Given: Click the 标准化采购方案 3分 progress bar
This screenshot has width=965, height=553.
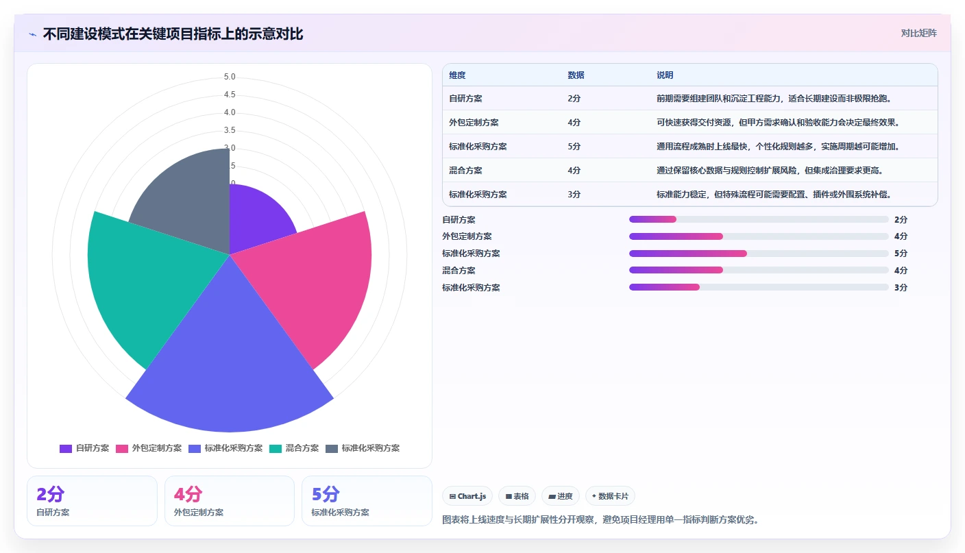Looking at the screenshot, I should [x=759, y=287].
